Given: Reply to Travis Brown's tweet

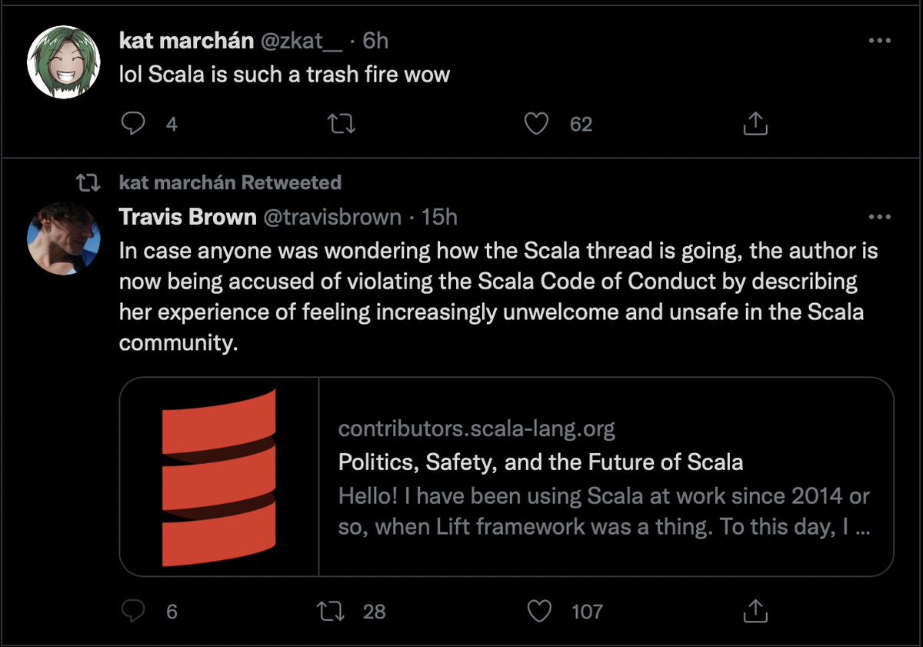Looking at the screenshot, I should tap(134, 611).
